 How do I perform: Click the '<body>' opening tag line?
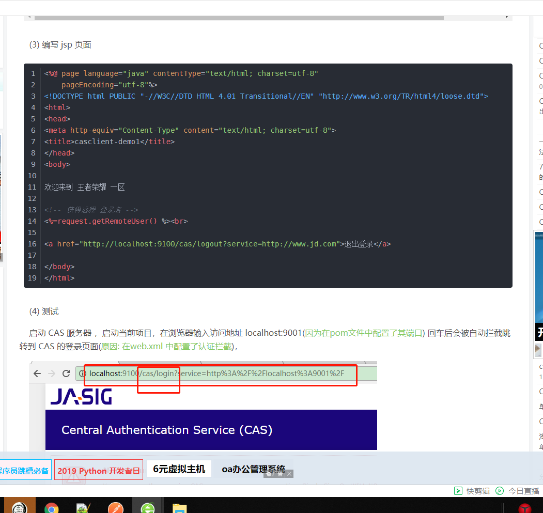57,164
